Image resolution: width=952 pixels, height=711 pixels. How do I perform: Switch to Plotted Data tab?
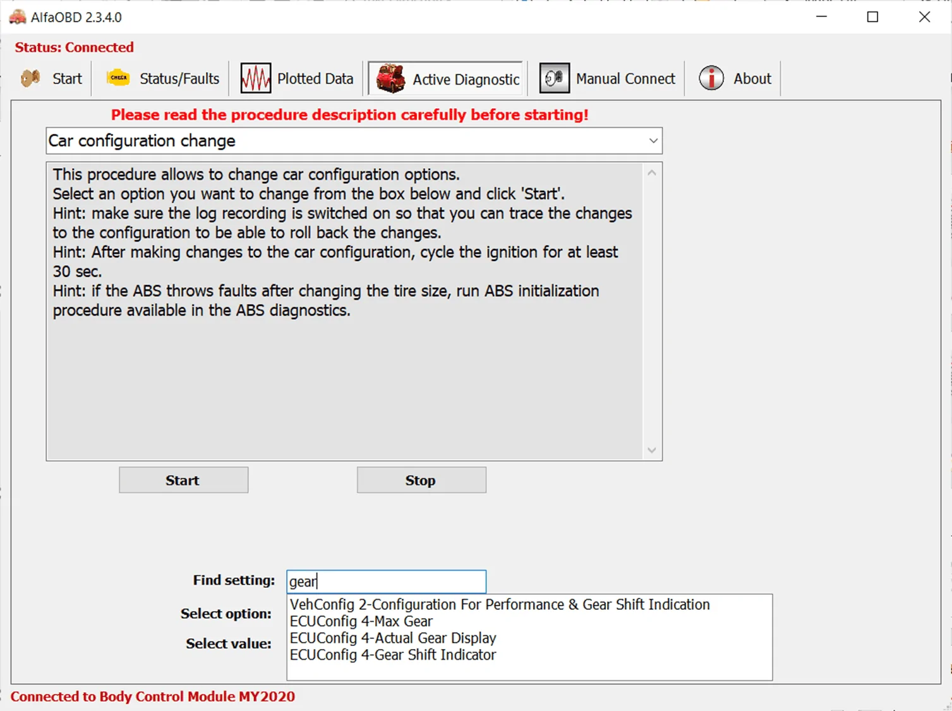click(297, 78)
